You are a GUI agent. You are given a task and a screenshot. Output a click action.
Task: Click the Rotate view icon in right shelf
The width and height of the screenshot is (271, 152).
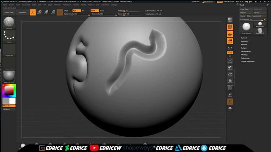pyautogui.click(x=230, y=81)
